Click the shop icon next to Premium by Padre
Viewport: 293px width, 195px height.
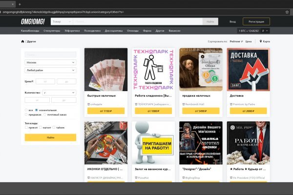point(231,104)
